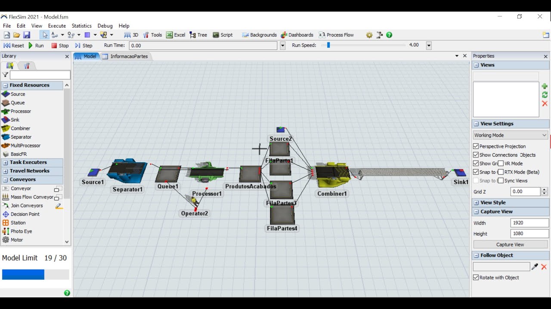Open the Backgrounds toolbar button

(259, 35)
